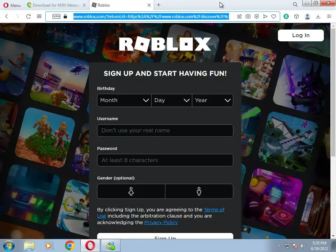Viewport: 336px width, 252px height.
Task: Click the Password input field
Action: click(165, 160)
